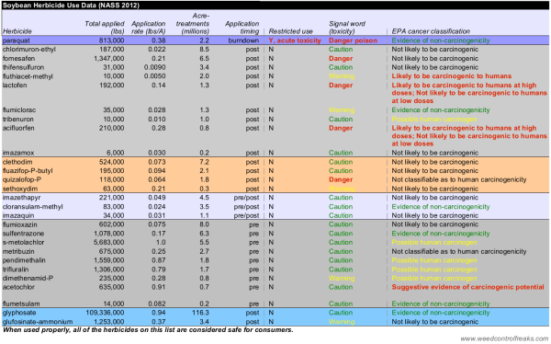
Task: Click the 'fluazifop-P-butyl' herbicide name
Action: coord(28,171)
